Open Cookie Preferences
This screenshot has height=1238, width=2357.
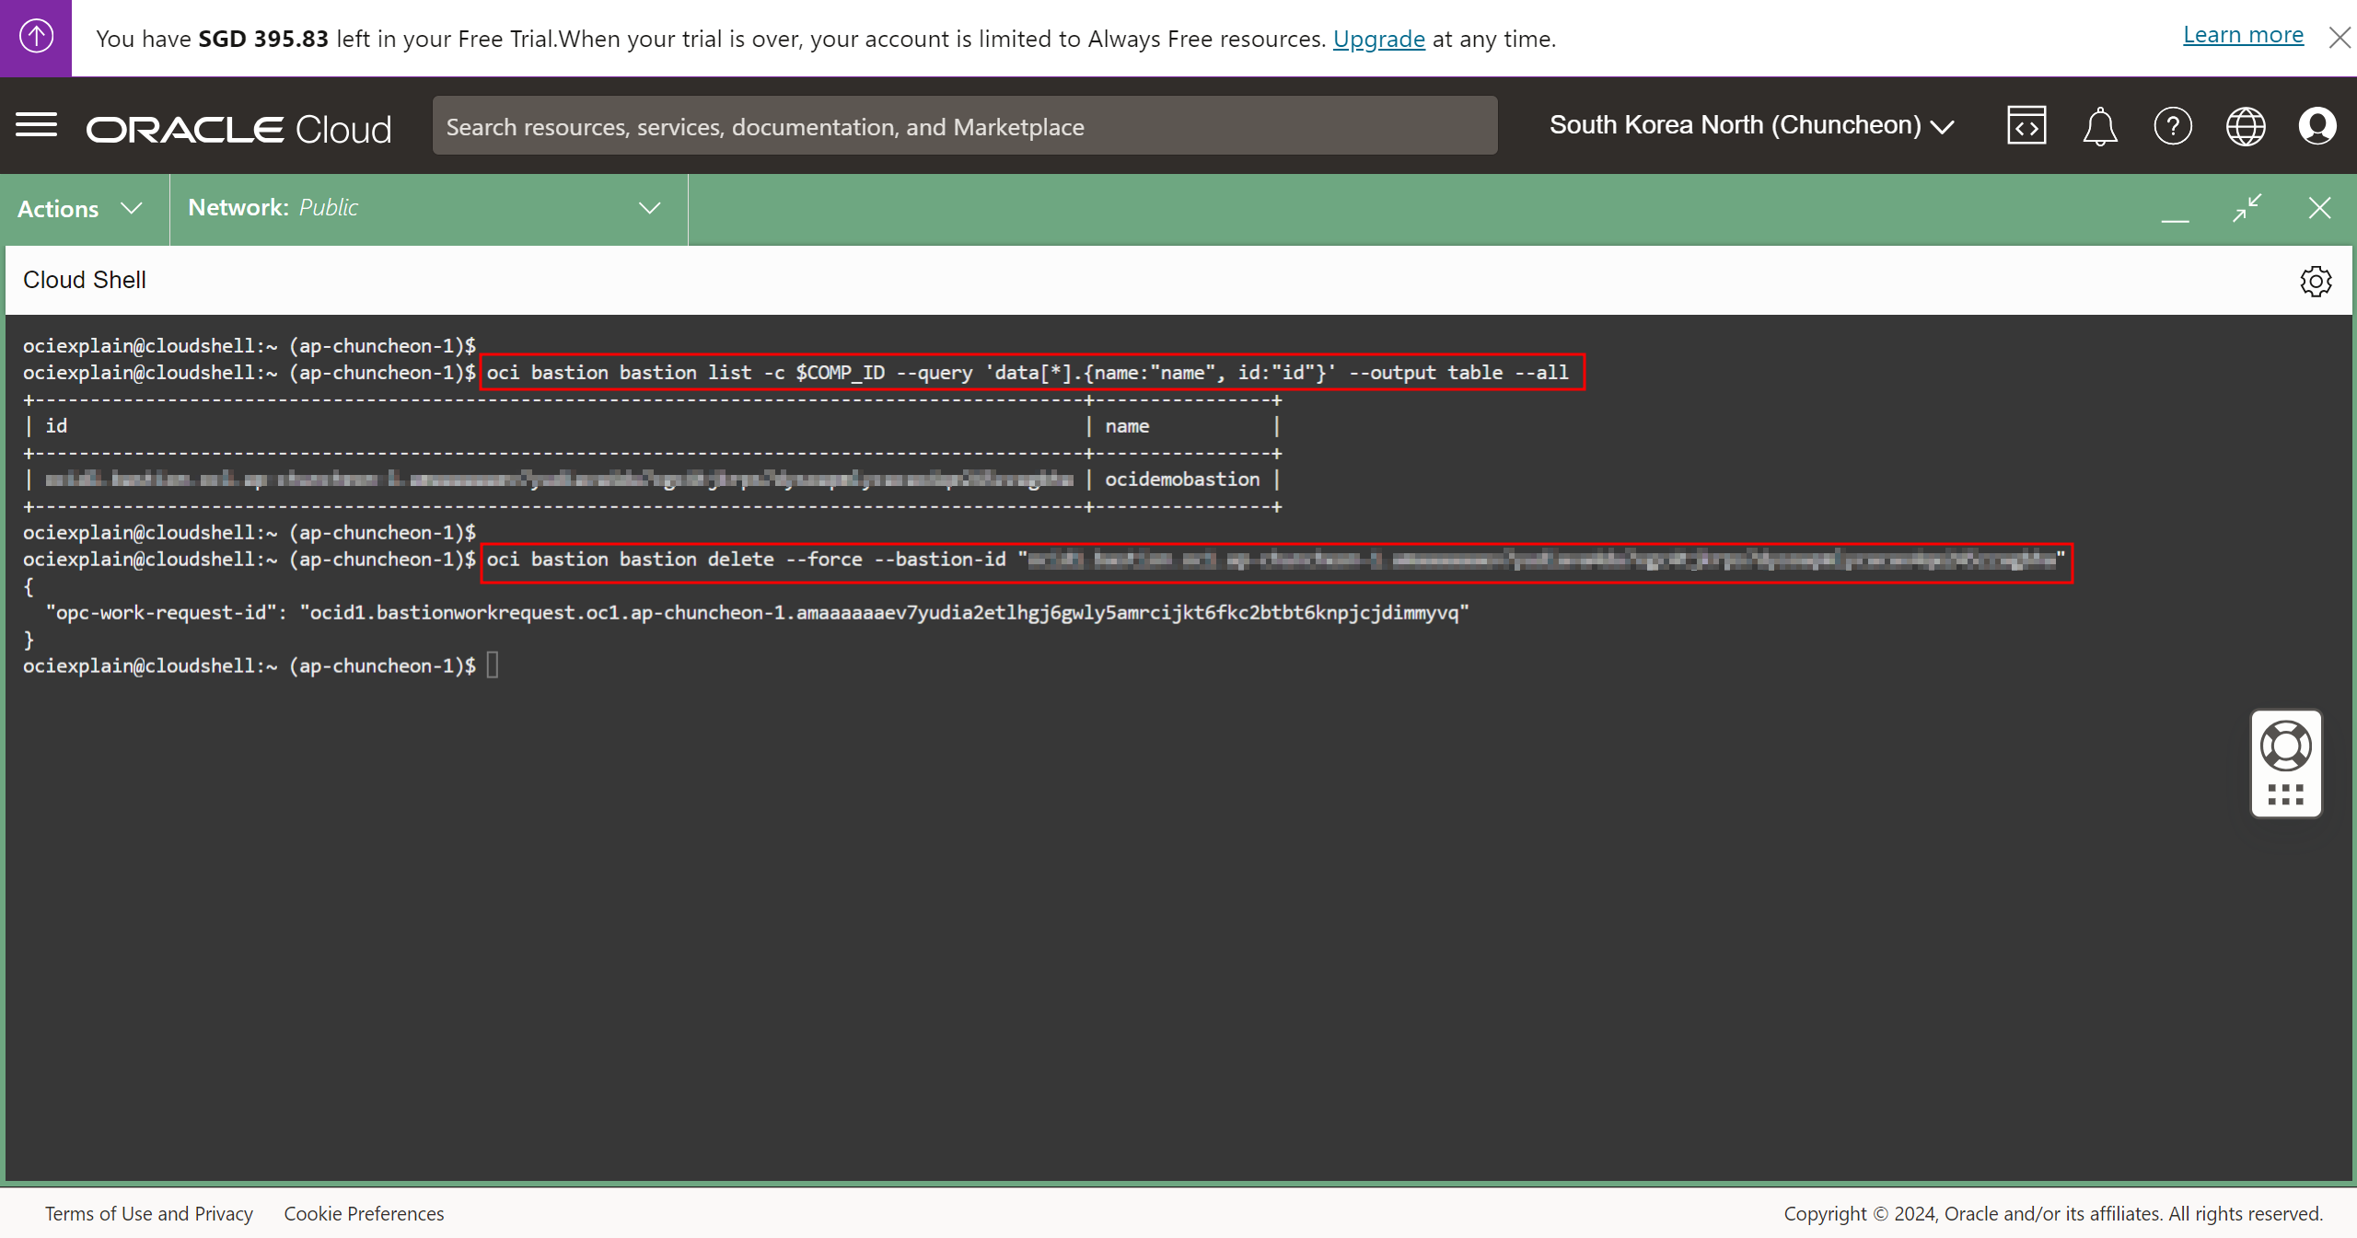pyautogui.click(x=364, y=1213)
